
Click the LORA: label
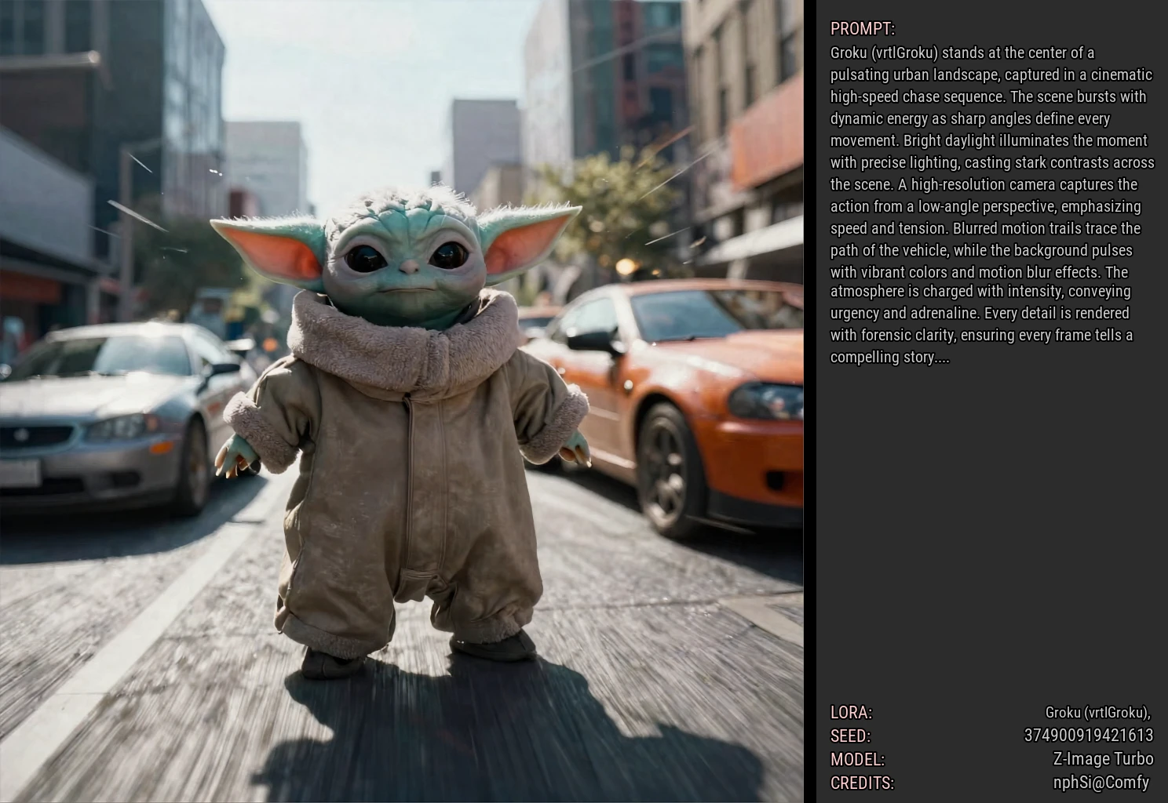[851, 713]
